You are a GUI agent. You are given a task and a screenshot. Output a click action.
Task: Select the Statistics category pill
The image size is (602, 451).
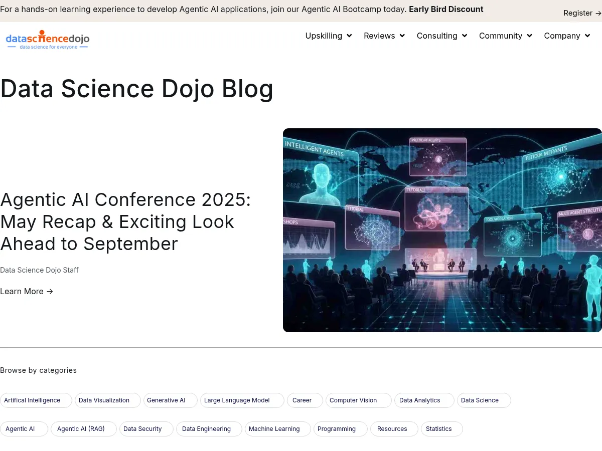point(438,429)
